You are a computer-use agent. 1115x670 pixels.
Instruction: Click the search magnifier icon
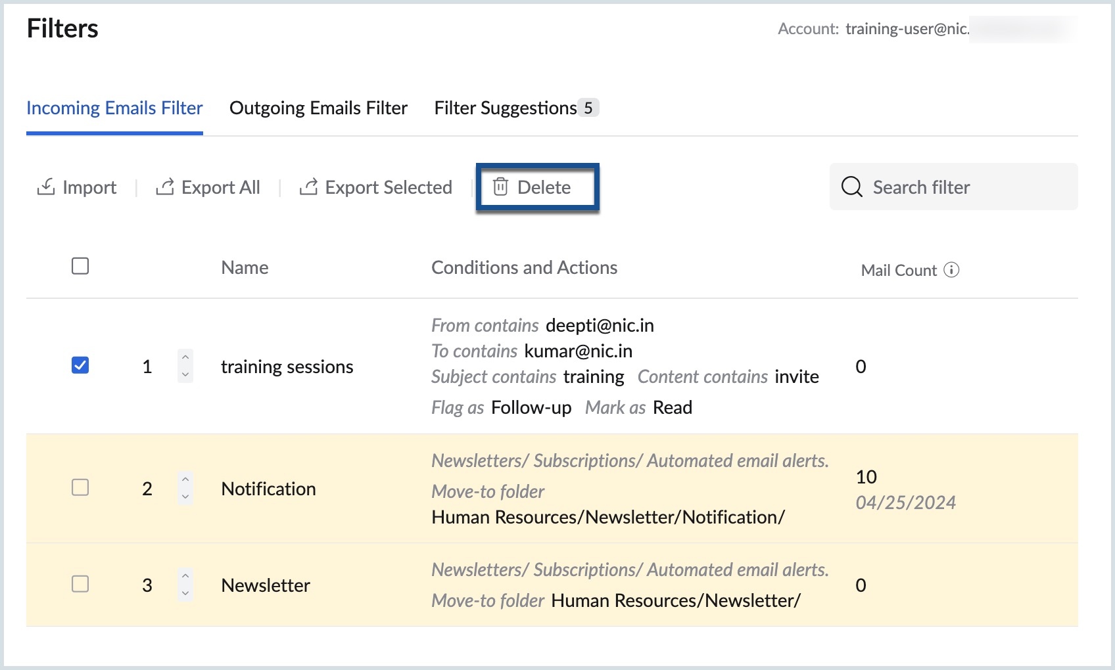tap(851, 187)
